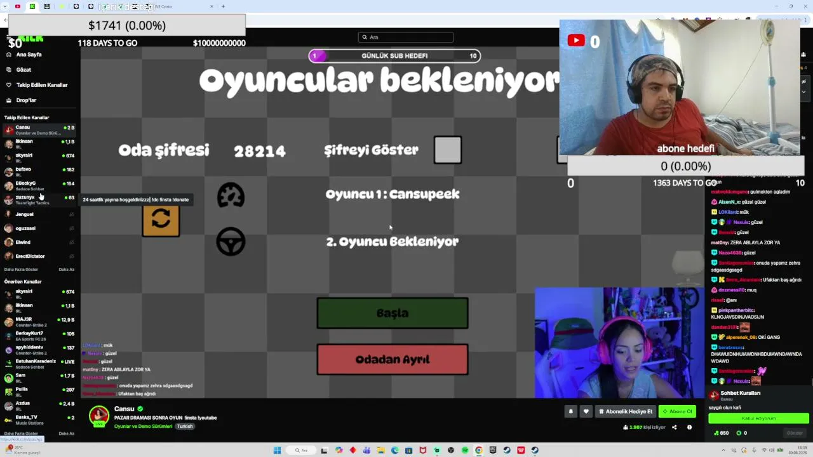Open Ana Sayfa in the Kick sidebar
Viewport: 813px width, 457px height.
(29, 55)
